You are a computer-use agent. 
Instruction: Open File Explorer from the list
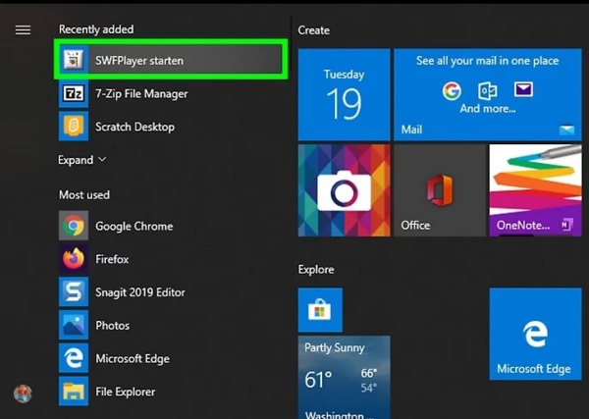[x=125, y=393]
